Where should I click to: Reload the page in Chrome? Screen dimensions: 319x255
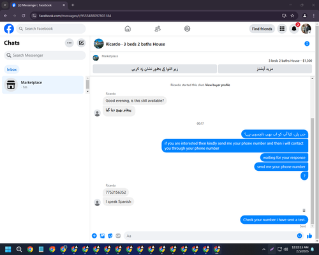tap(24, 16)
